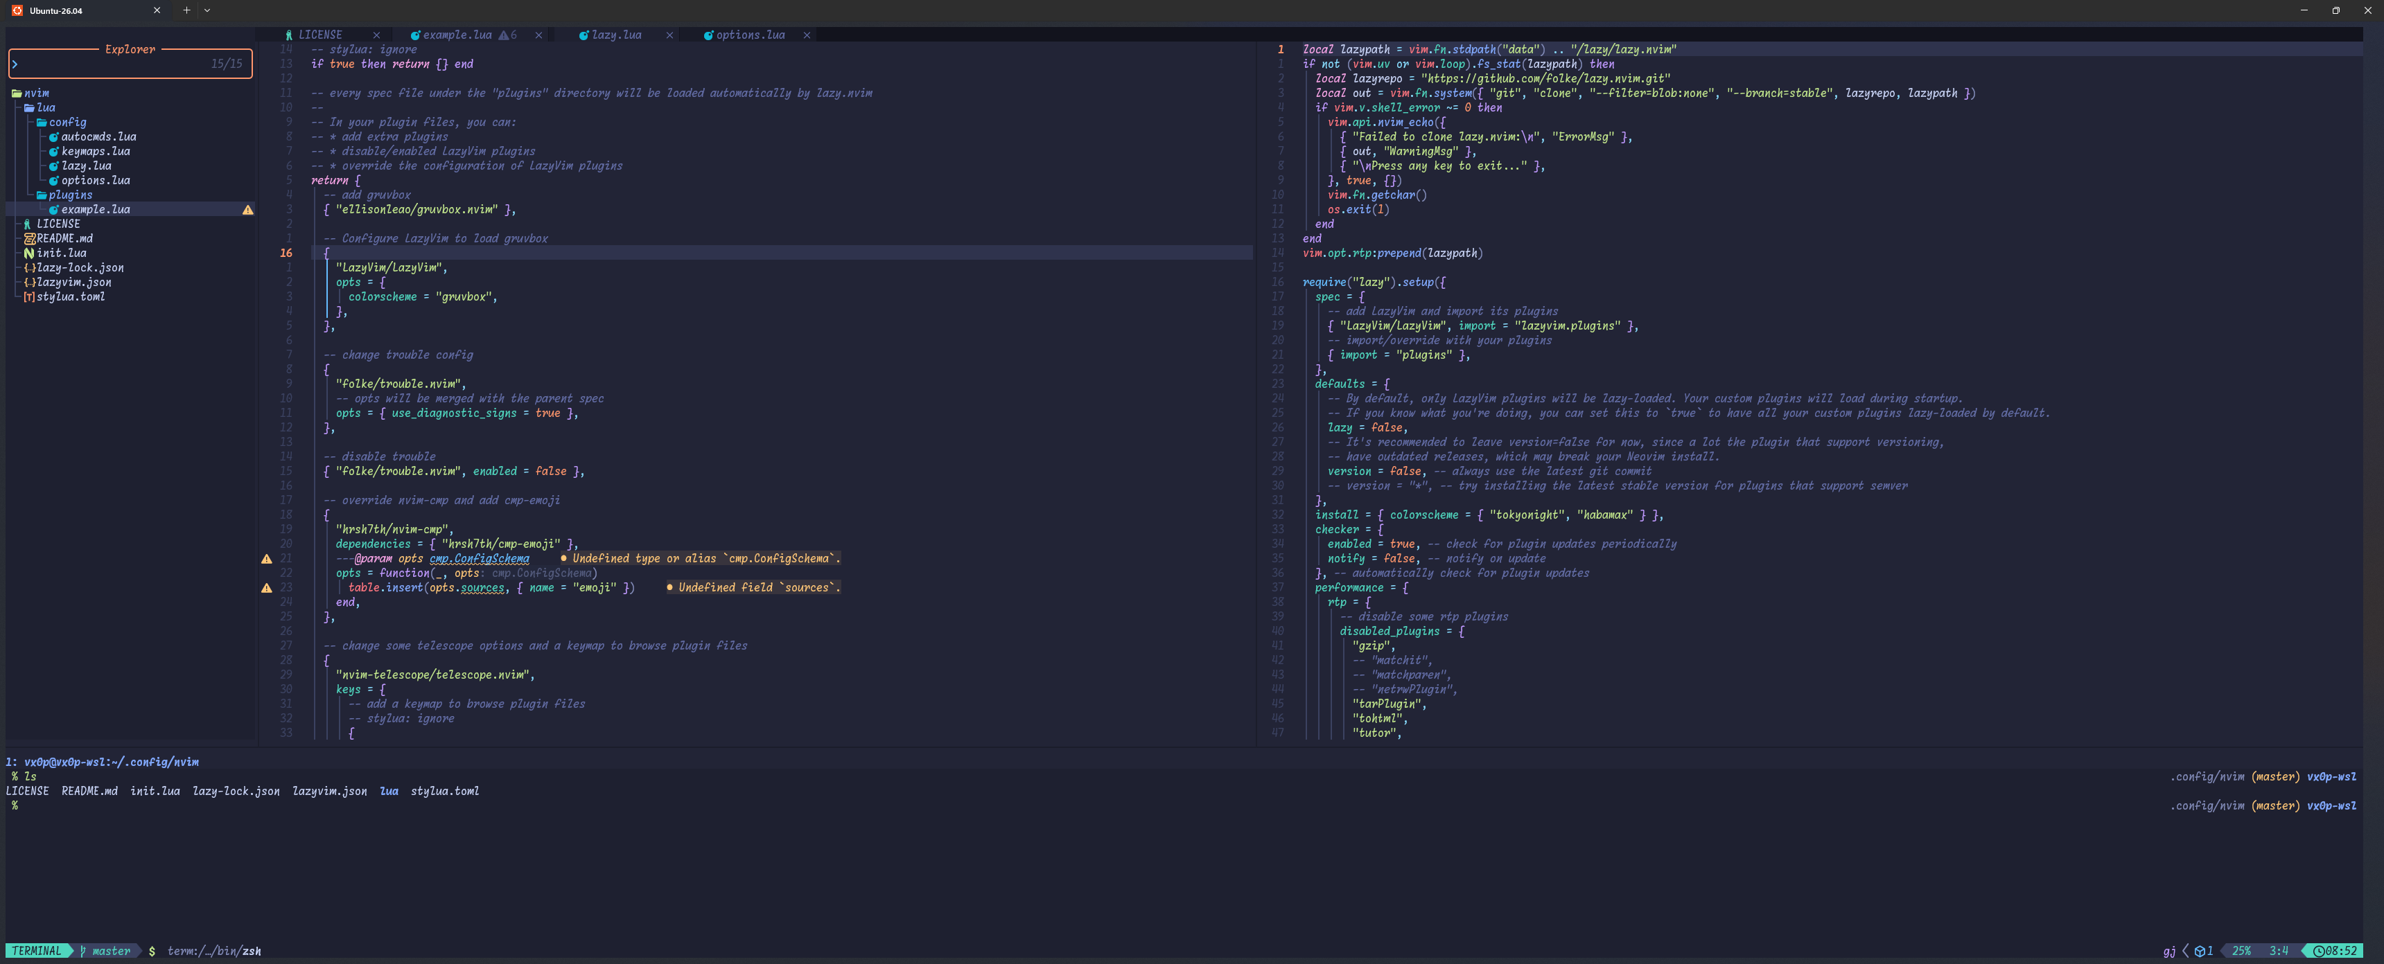The width and height of the screenshot is (2384, 964).
Task: Click the warning triangle on the example.lua Explorer row
Action: coord(247,210)
